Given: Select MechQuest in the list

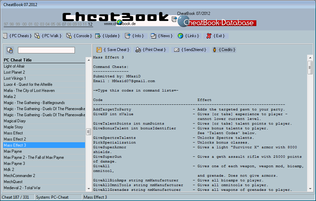Looking at the screenshot, I should pyautogui.click(x=44, y=182).
